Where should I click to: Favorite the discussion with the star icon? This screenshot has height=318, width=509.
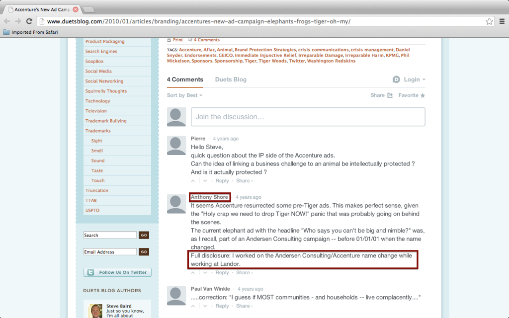[423, 95]
